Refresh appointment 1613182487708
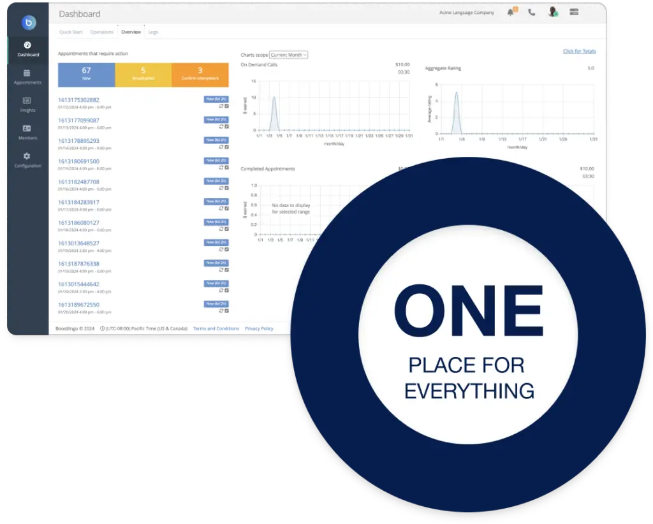This screenshot has height=524, width=653. click(x=221, y=188)
